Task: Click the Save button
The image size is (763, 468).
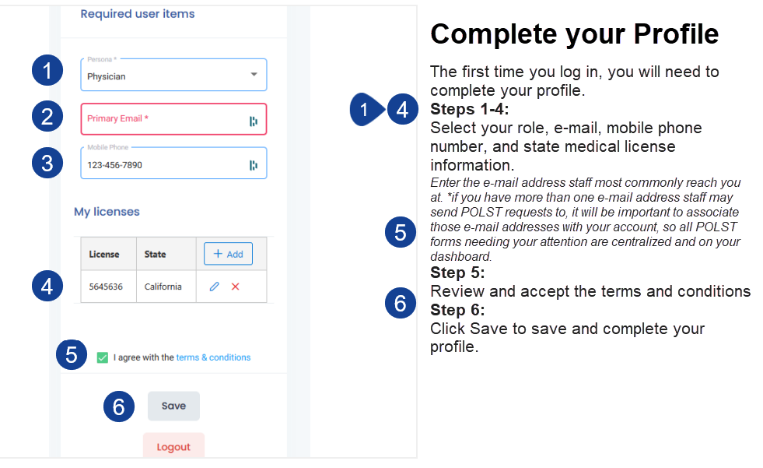Action: (x=173, y=406)
